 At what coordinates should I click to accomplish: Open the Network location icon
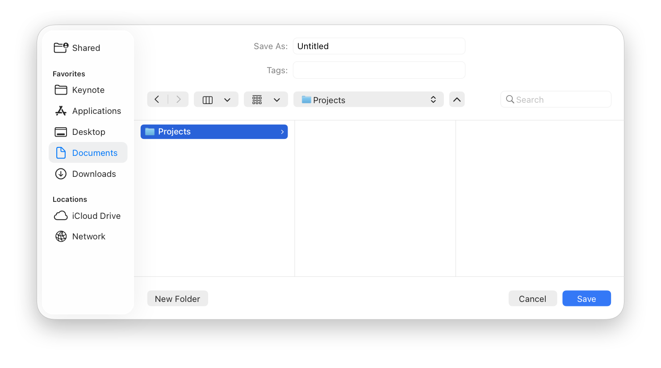pos(61,236)
